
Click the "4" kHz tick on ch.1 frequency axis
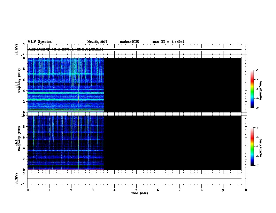pos(24,91)
